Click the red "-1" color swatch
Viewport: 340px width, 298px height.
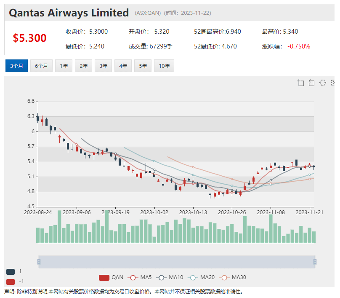point(11,282)
